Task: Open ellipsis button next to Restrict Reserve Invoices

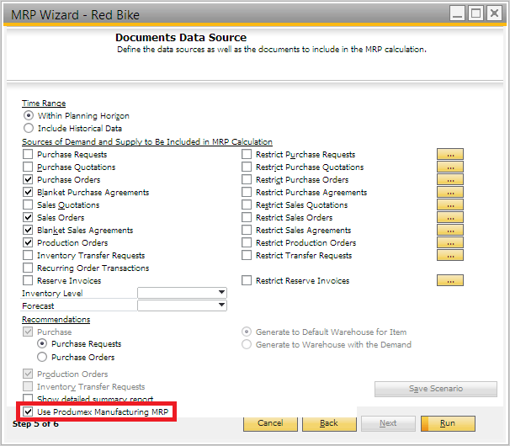Action: tap(450, 281)
